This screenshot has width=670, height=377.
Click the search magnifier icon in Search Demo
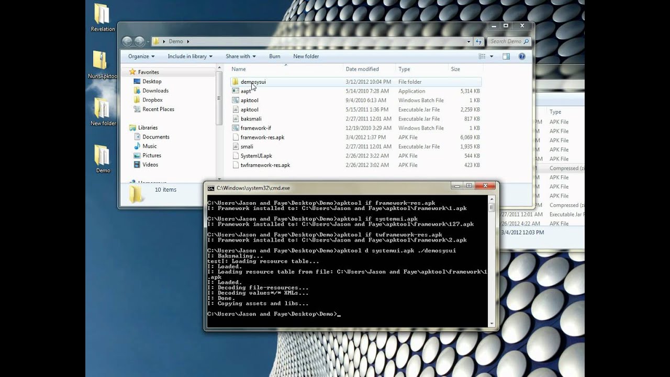coord(526,41)
